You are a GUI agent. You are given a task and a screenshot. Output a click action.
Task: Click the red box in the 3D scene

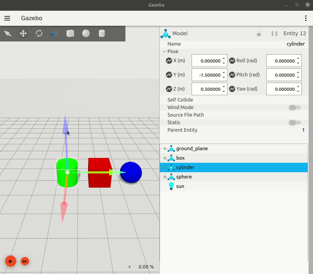point(100,173)
